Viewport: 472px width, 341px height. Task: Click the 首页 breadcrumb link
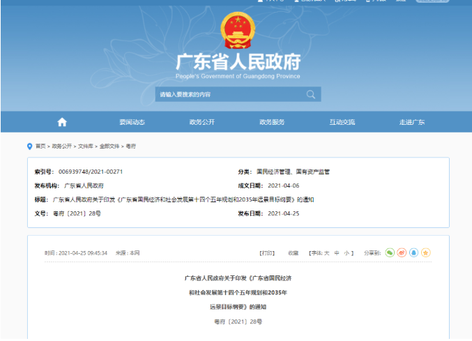point(40,146)
